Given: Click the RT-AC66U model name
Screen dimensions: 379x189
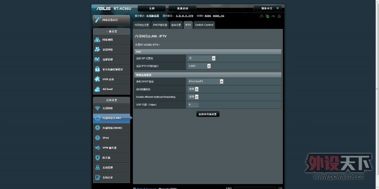Looking at the screenshot, I should (x=122, y=9).
